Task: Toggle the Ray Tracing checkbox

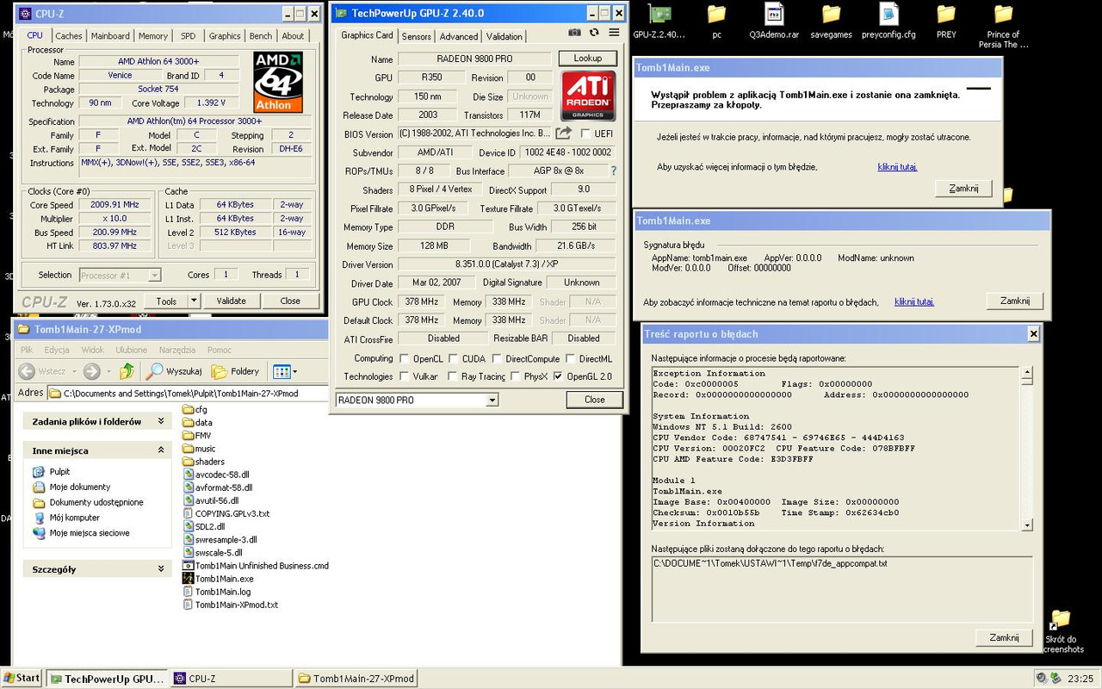Action: click(x=452, y=376)
